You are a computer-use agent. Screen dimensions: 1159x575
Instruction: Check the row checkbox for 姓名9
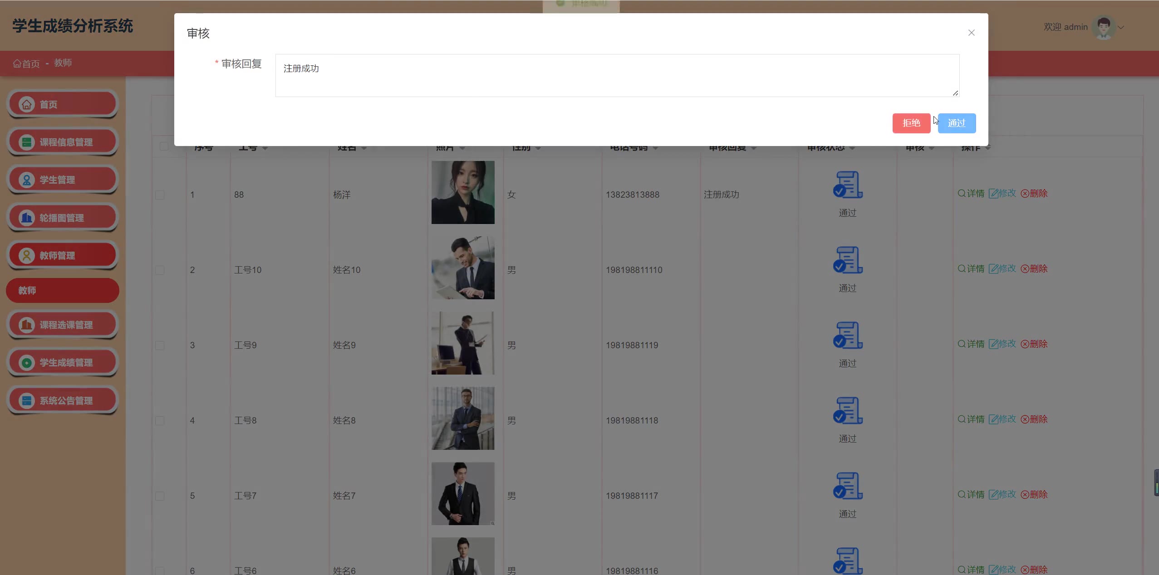tap(160, 346)
